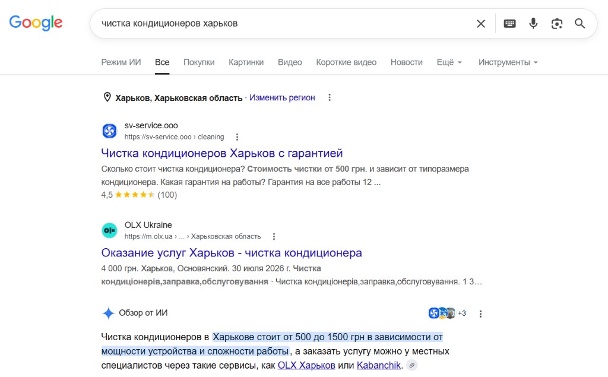
Task: Clear the search query with the X icon
Action: [x=481, y=24]
